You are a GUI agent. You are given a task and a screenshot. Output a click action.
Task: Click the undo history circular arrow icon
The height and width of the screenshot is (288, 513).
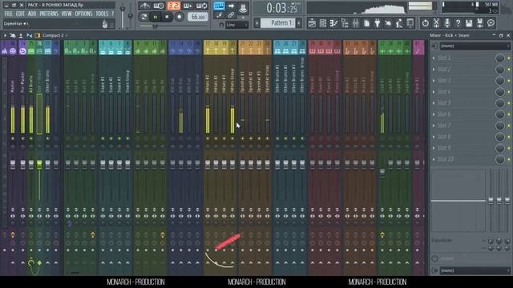(425, 23)
